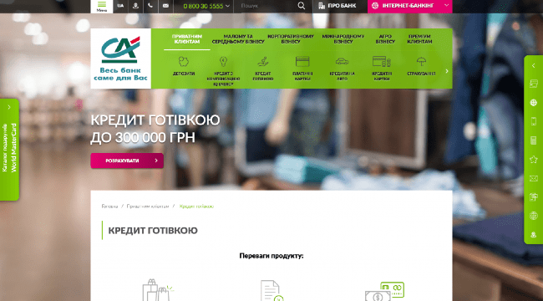Viewport: 543px width, 301px height.
Task: Click the envelope message icon in top bar
Action: 165,6
